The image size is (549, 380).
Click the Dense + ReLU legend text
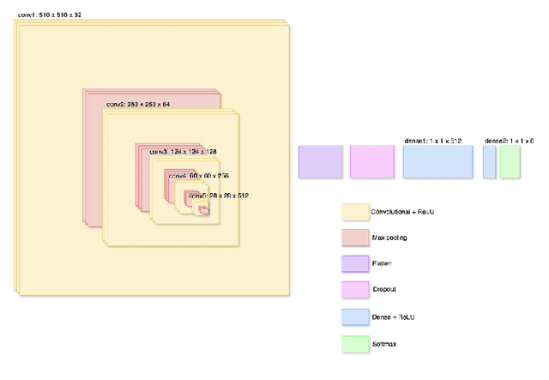tap(392, 317)
